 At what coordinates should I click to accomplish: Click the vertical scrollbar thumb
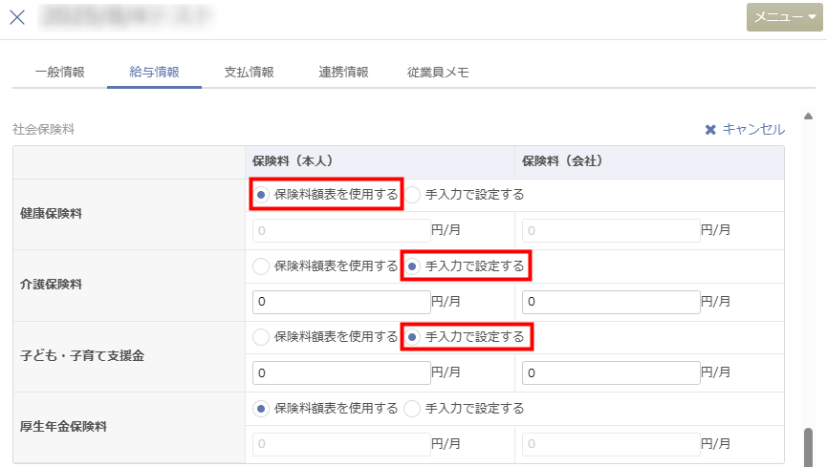click(x=809, y=445)
